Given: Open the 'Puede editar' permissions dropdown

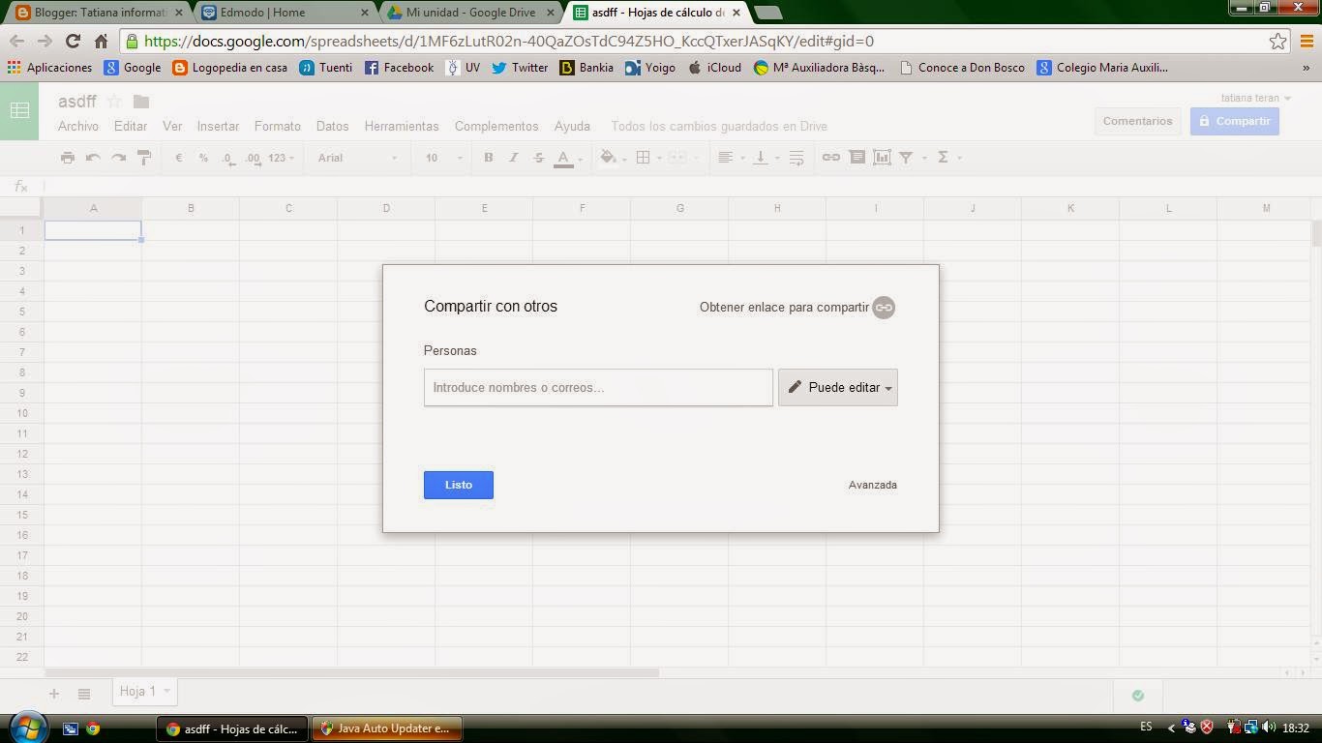Looking at the screenshot, I should pyautogui.click(x=838, y=387).
